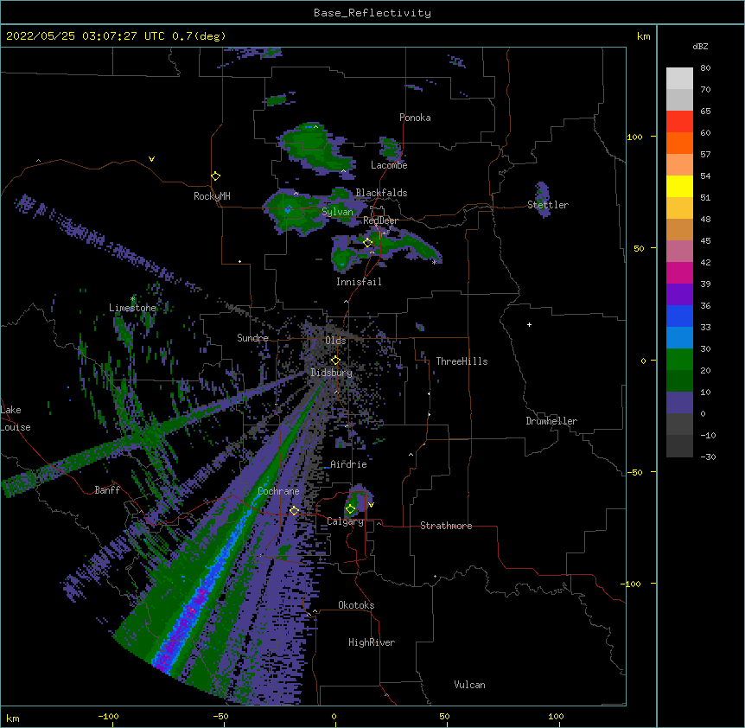Select the orange 60-57 dBZ legend swatch
745x728 pixels.
click(x=679, y=143)
